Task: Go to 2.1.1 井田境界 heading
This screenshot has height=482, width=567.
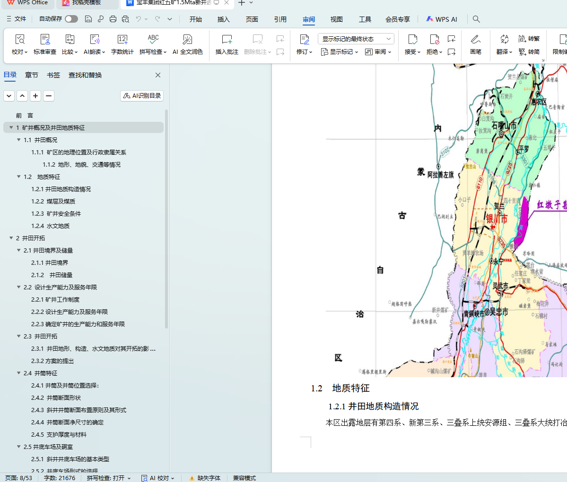Action: (50, 263)
